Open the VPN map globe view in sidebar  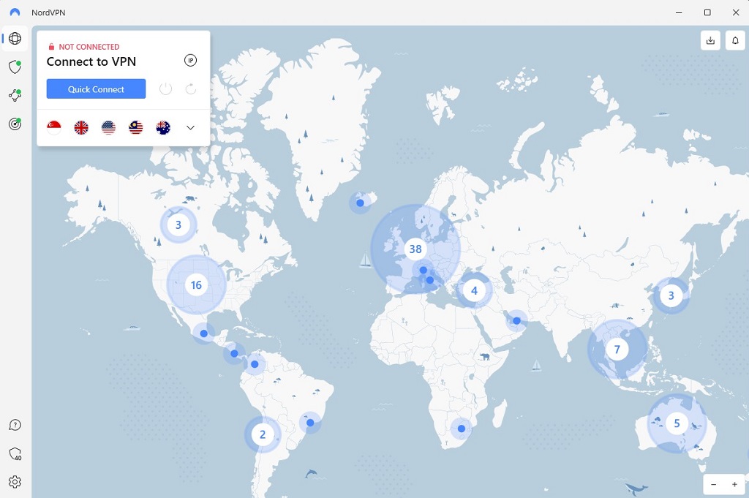[15, 38]
